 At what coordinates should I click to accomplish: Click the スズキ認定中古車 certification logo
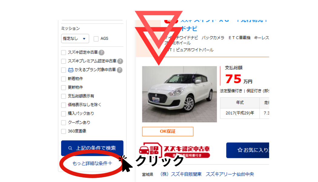click(x=174, y=150)
